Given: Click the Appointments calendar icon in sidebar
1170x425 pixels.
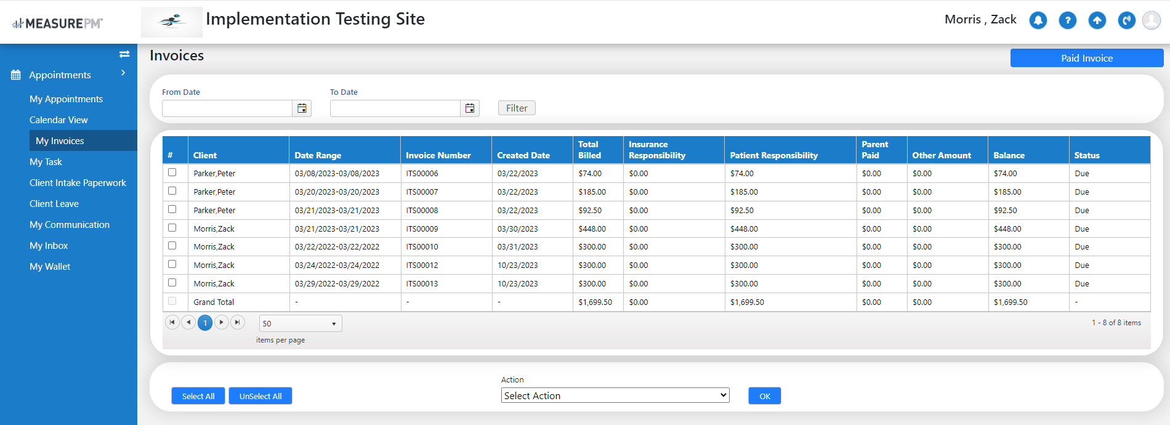Looking at the screenshot, I should tap(16, 75).
